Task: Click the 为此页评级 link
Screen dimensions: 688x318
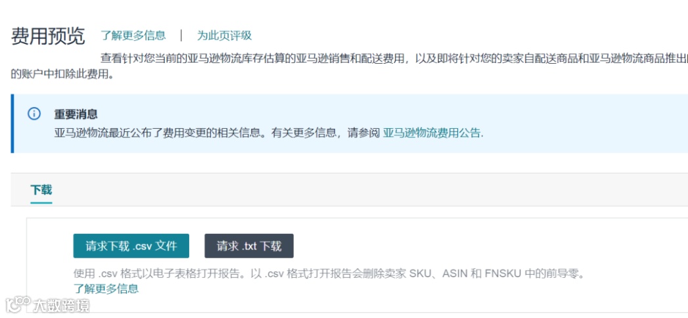Action: tap(224, 35)
